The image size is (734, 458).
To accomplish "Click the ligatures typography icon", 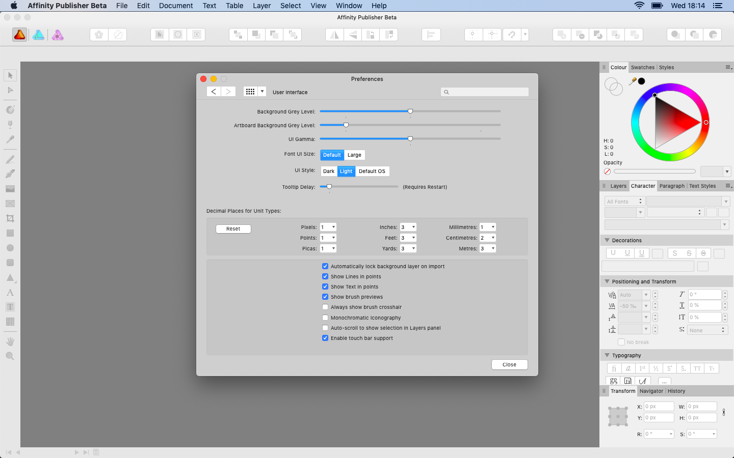I will (614, 368).
